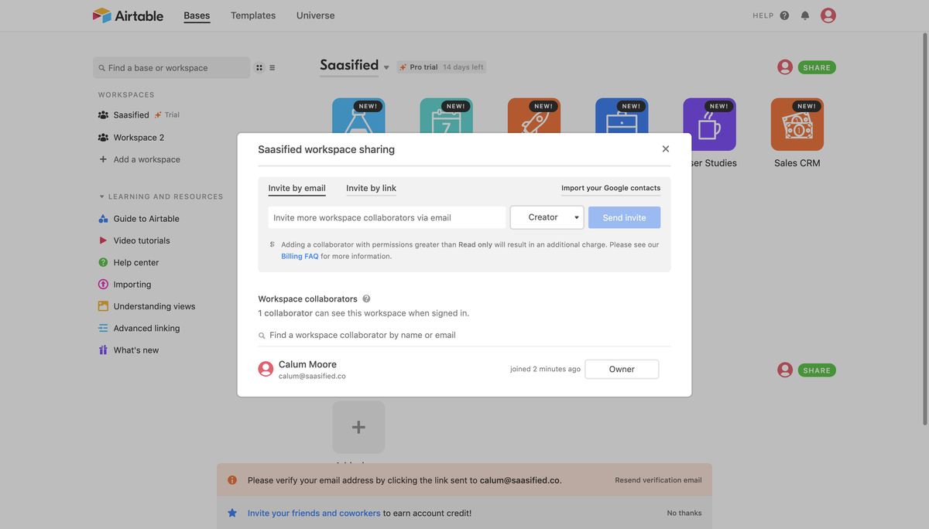Switch to grid view of bases

tap(259, 68)
